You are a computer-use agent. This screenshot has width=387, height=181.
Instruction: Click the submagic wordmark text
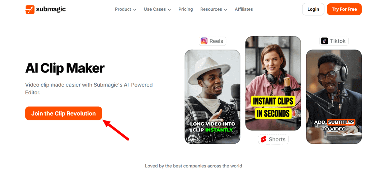click(x=51, y=9)
